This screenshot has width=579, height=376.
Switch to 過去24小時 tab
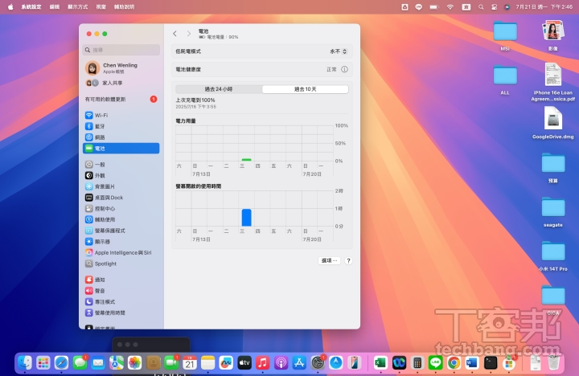(219, 89)
